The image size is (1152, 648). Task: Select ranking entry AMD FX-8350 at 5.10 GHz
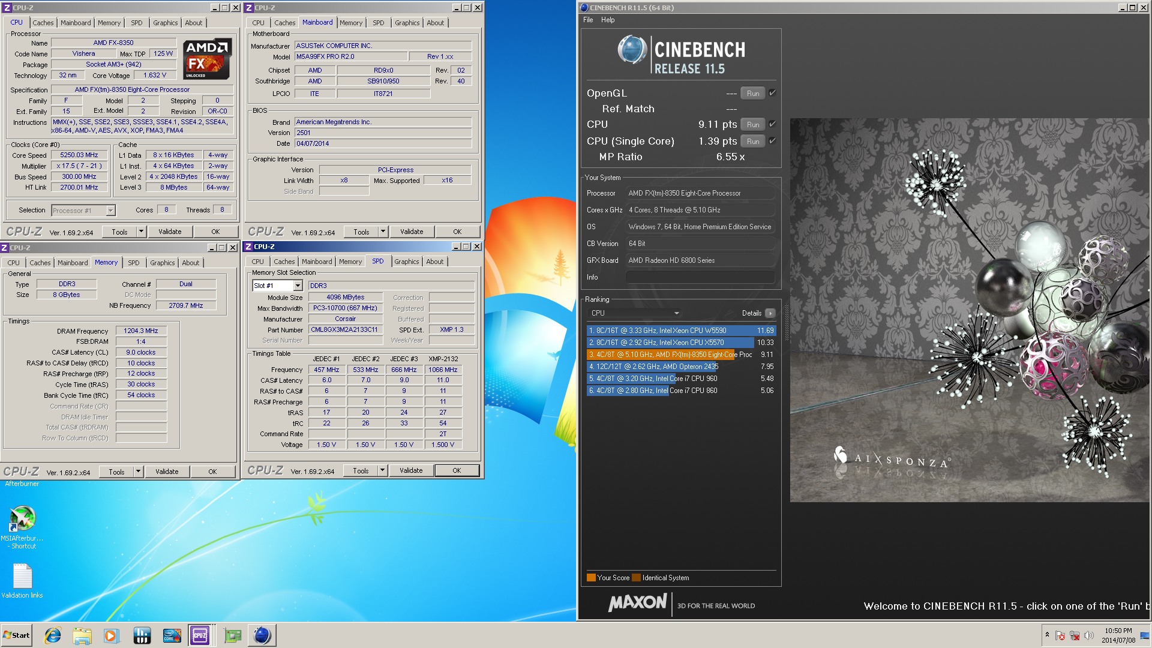[x=681, y=355]
